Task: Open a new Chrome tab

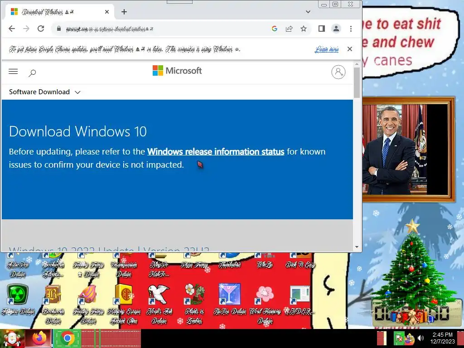Action: pos(124,12)
